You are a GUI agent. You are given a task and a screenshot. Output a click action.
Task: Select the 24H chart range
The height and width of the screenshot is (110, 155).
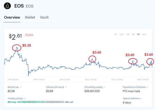tap(121, 35)
